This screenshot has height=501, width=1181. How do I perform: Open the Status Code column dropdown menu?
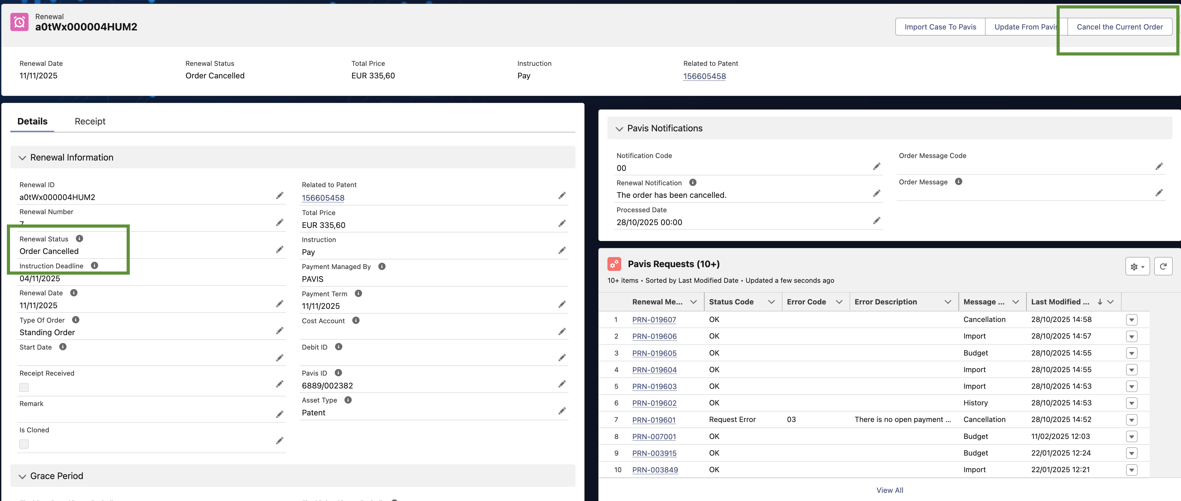(x=771, y=302)
